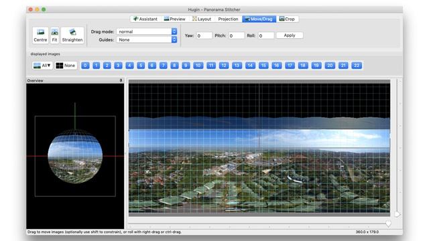Toggle display of image 20

tap(330, 66)
